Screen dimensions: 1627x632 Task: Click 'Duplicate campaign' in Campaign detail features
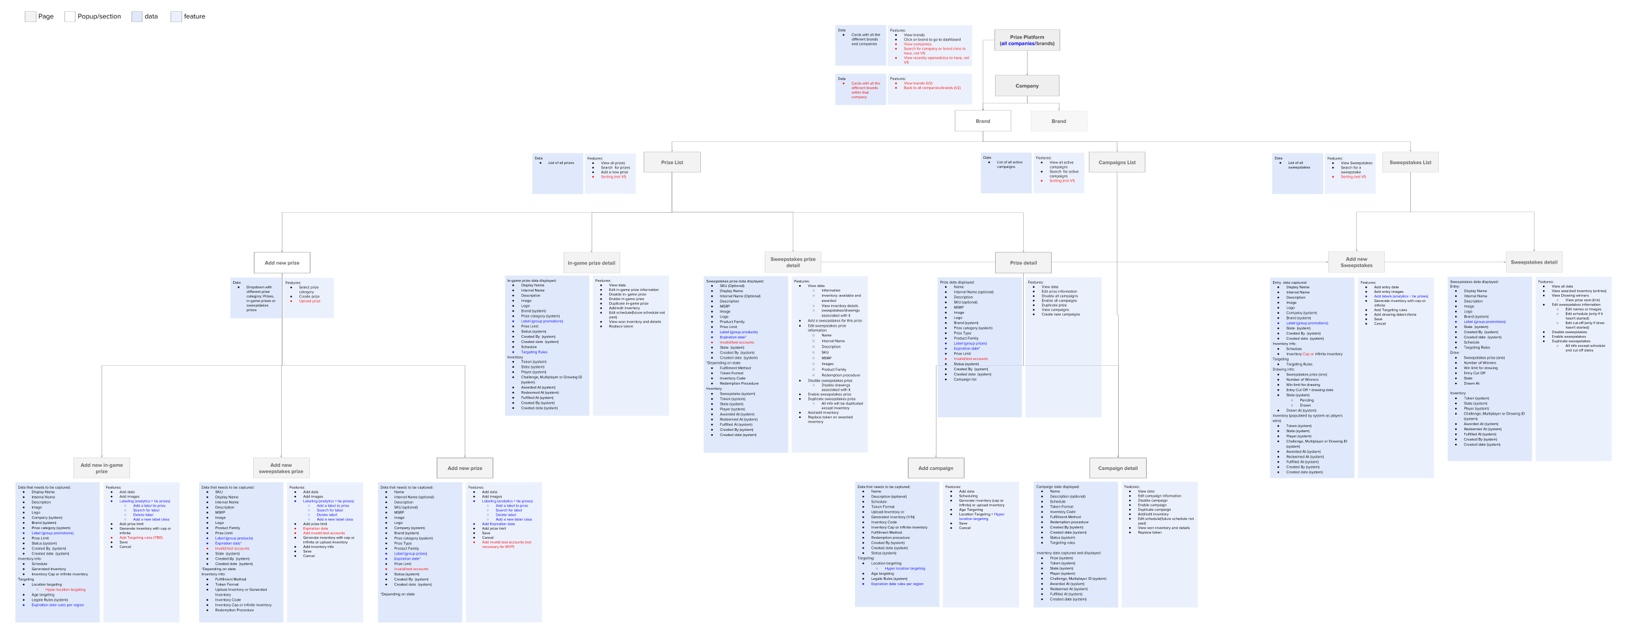coord(1155,510)
